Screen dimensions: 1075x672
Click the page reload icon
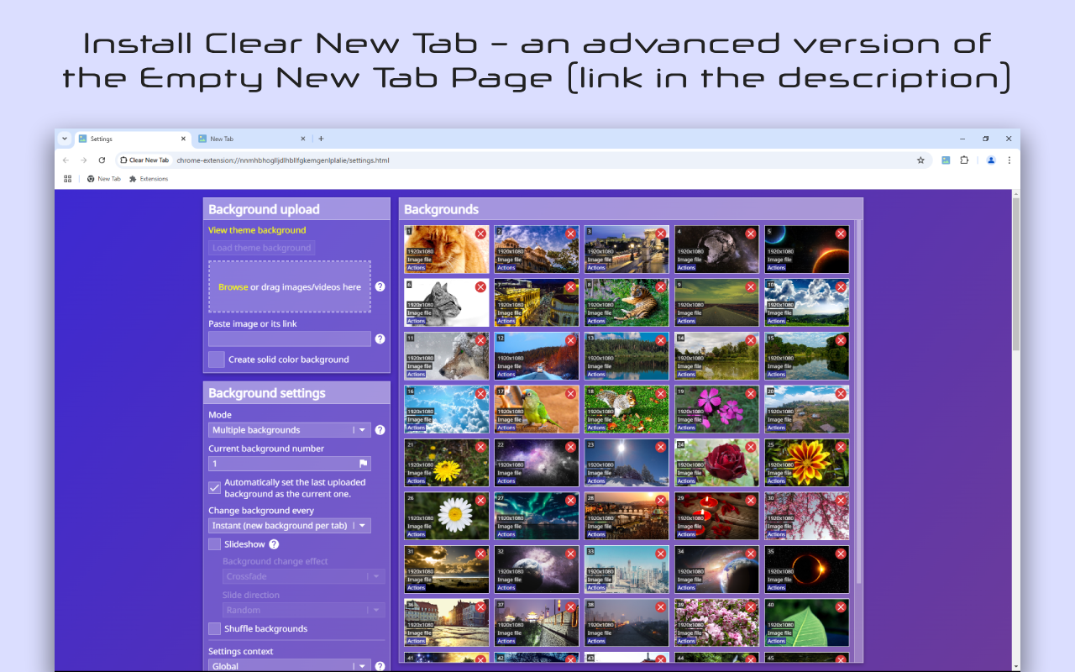point(102,160)
